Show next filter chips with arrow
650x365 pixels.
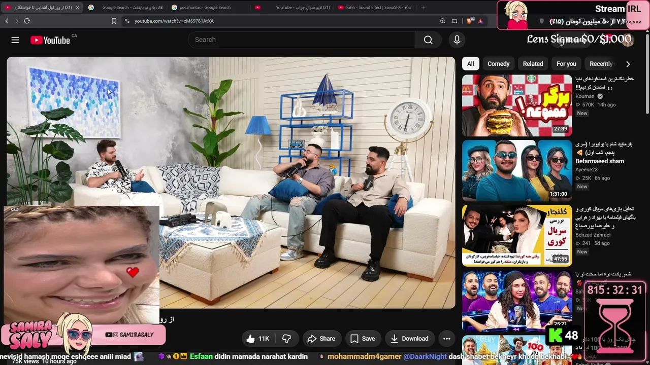click(x=628, y=64)
